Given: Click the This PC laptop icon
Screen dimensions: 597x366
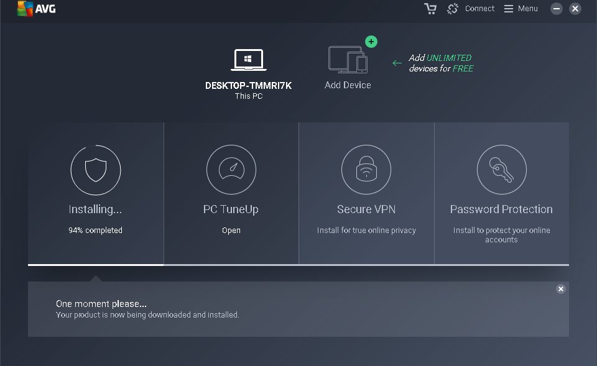Looking at the screenshot, I should coord(248,59).
